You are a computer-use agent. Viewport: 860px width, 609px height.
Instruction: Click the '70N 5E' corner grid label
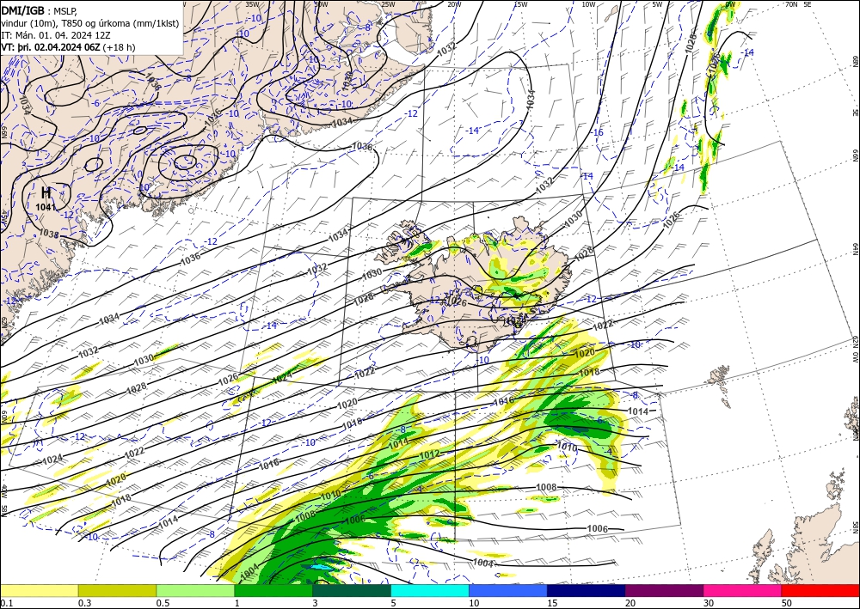tap(798, 4)
